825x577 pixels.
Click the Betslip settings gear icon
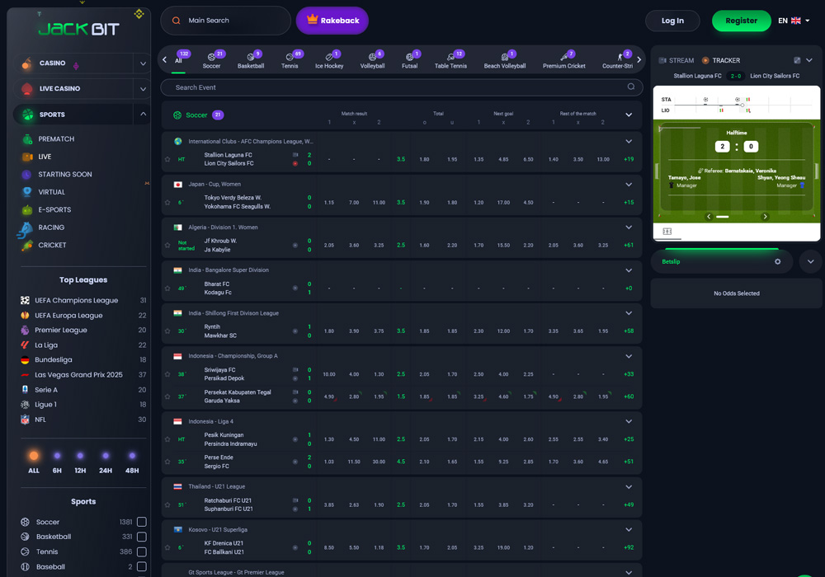click(x=777, y=261)
